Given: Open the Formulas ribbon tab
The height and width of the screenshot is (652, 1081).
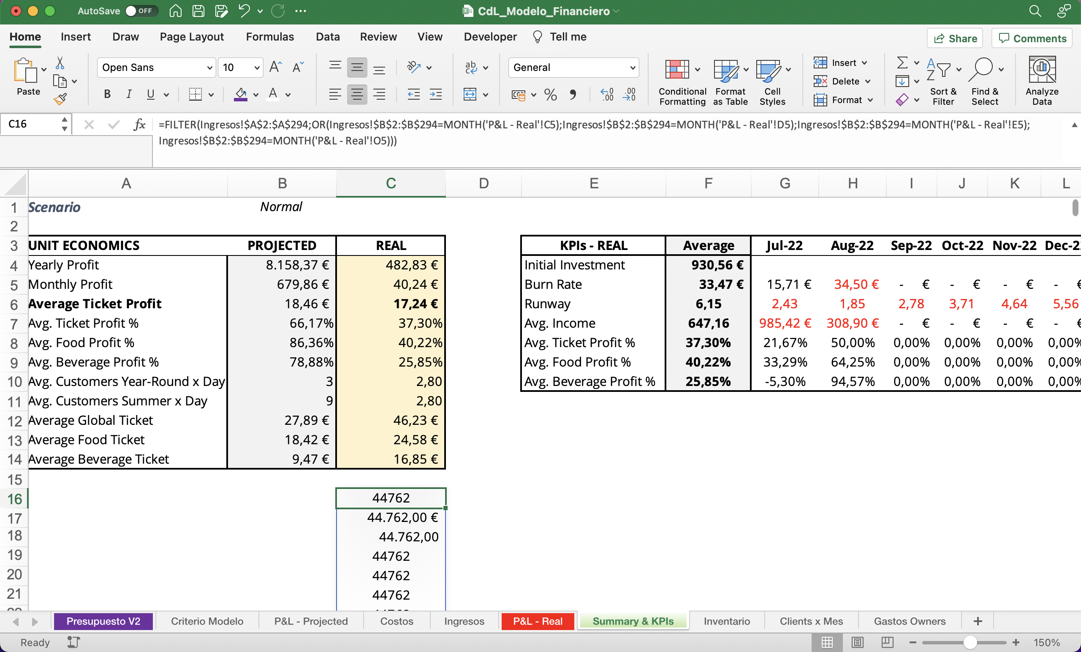Looking at the screenshot, I should [x=270, y=37].
